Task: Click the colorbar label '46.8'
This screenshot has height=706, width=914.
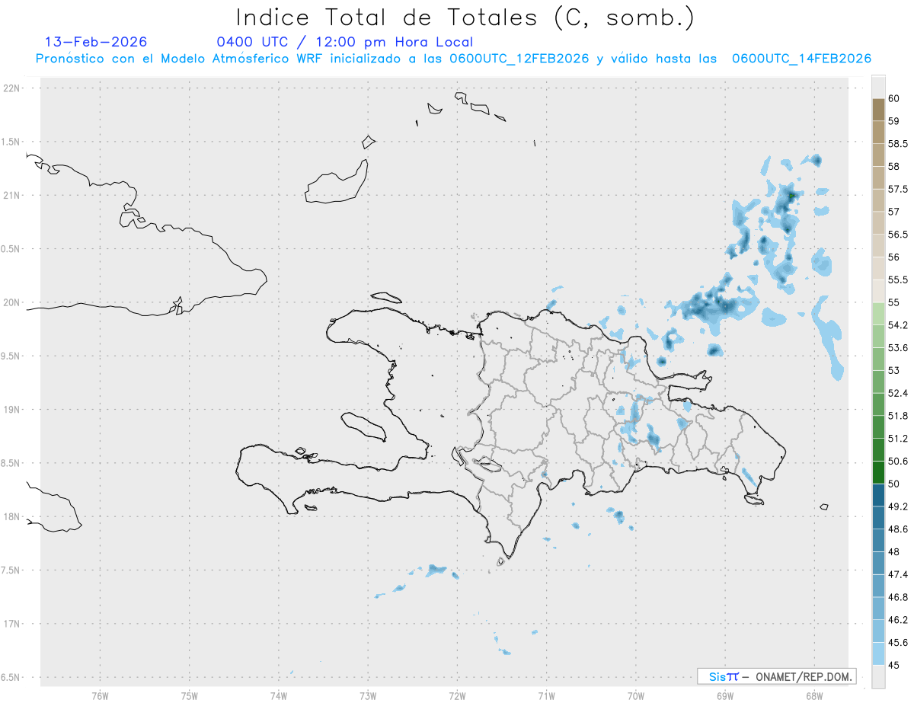Action: pos(897,597)
